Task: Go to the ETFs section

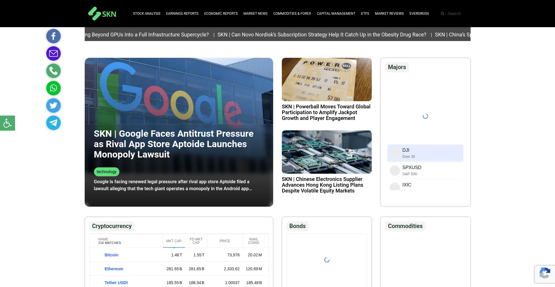Action: pos(365,14)
